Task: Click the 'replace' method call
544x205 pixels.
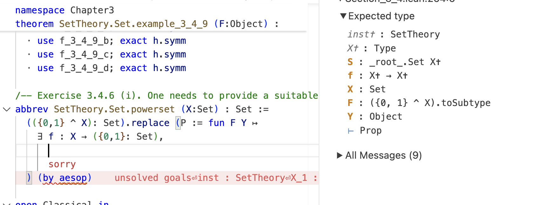Action: click(x=150, y=123)
